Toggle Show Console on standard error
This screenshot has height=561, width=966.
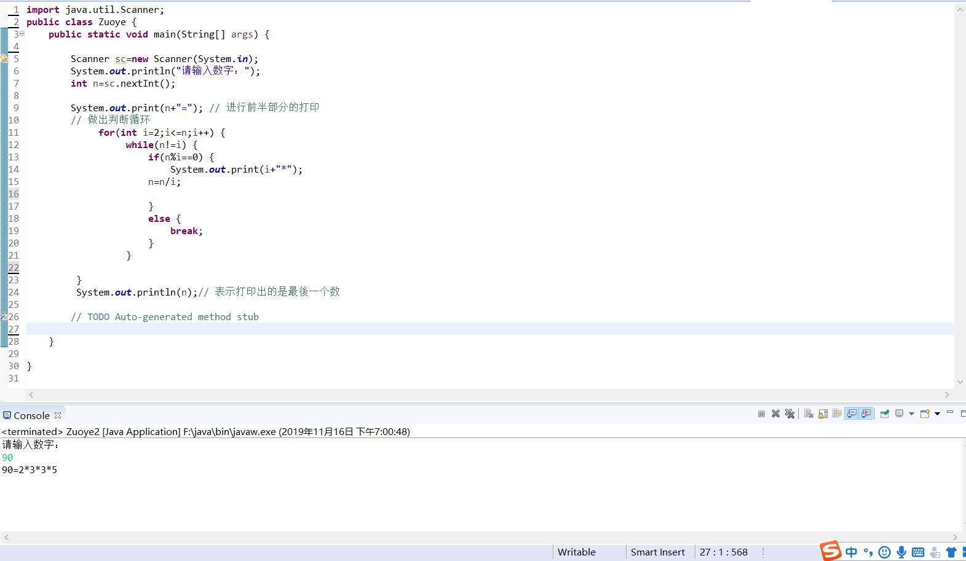coord(866,414)
